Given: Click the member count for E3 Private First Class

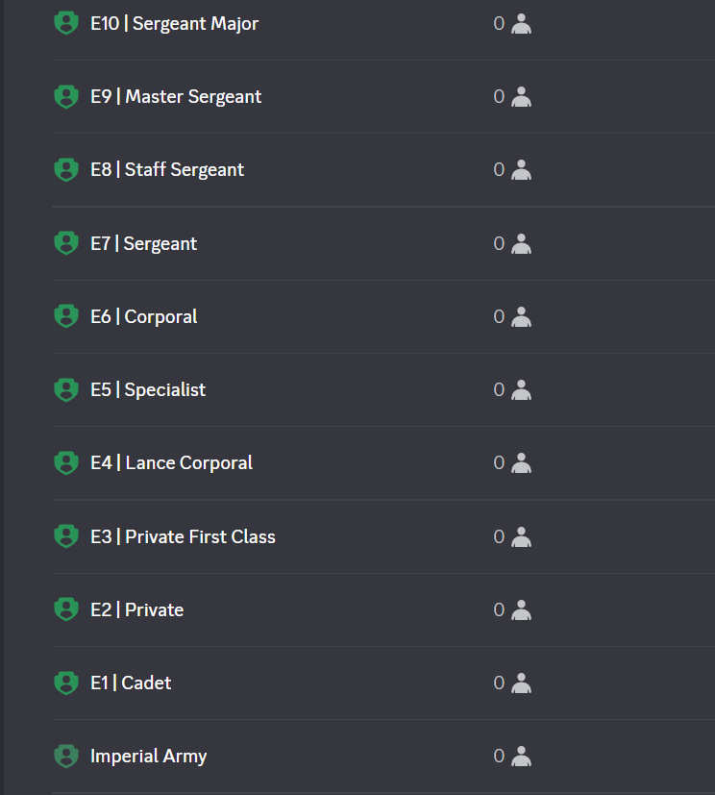Looking at the screenshot, I should click(499, 536).
